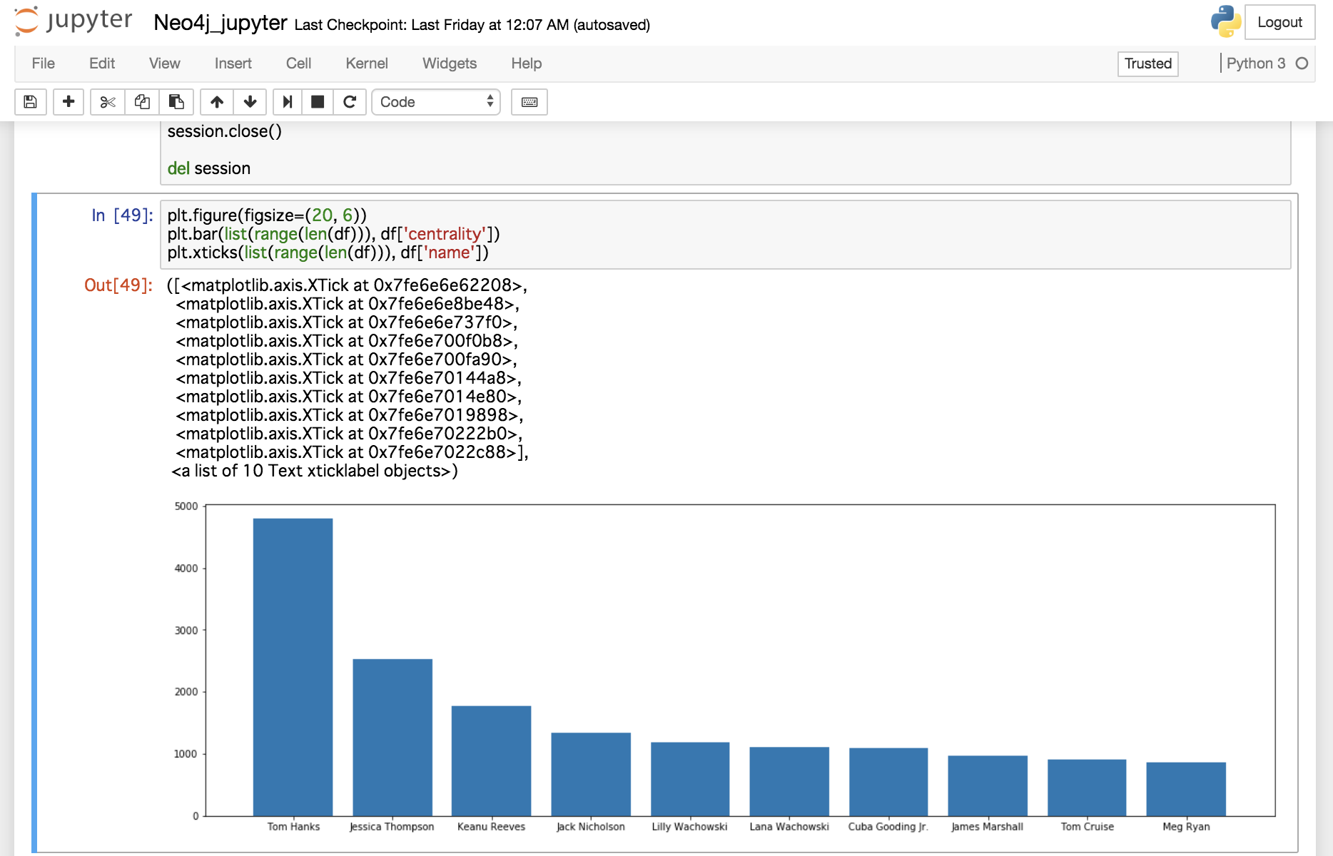Open the File menu
Image resolution: width=1333 pixels, height=856 pixels.
tap(43, 63)
